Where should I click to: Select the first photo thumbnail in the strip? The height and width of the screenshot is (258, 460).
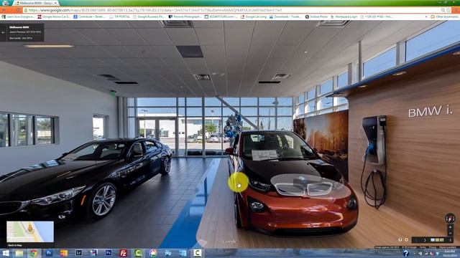(433, 240)
